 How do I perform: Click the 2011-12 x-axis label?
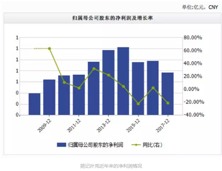pyautogui.click(x=74, y=125)
